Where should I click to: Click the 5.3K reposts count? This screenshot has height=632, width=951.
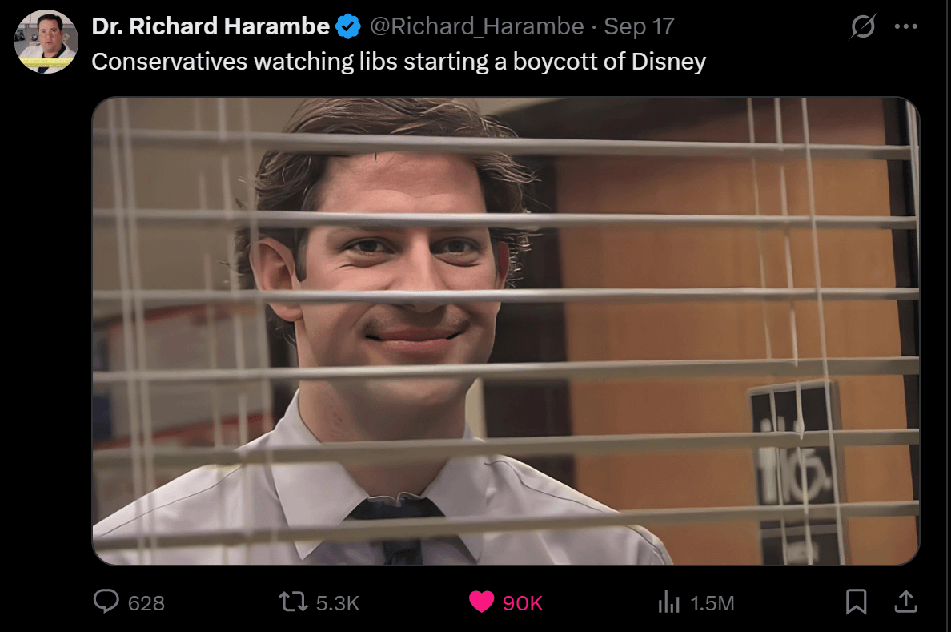pyautogui.click(x=338, y=603)
